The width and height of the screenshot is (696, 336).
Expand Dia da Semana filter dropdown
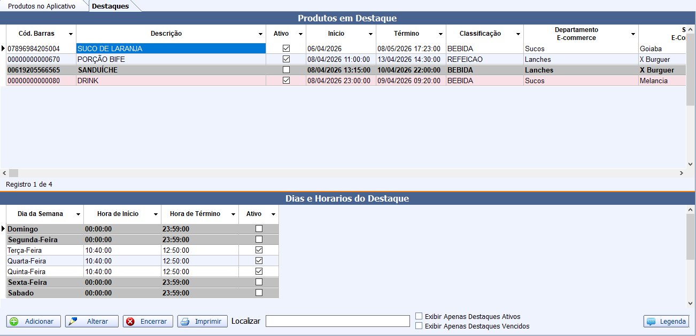[78, 214]
